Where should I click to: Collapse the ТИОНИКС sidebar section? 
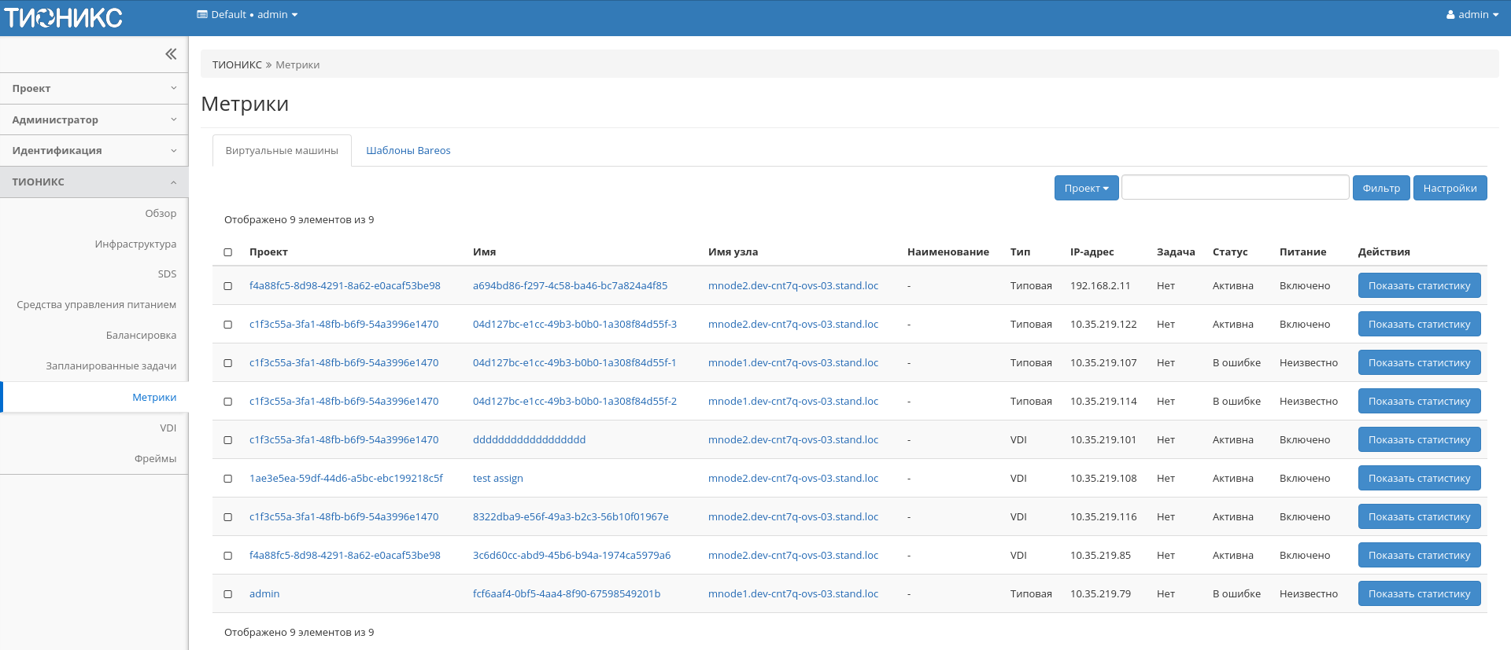point(94,182)
